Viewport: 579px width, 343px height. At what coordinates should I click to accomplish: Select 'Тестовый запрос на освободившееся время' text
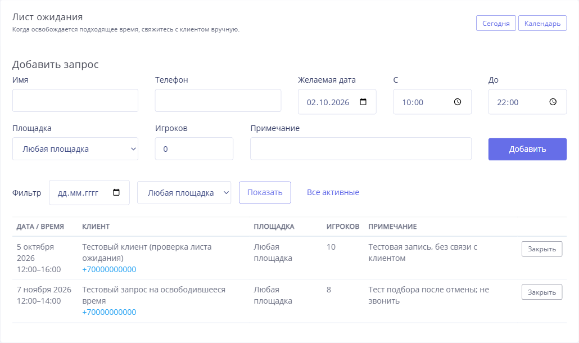click(x=153, y=295)
